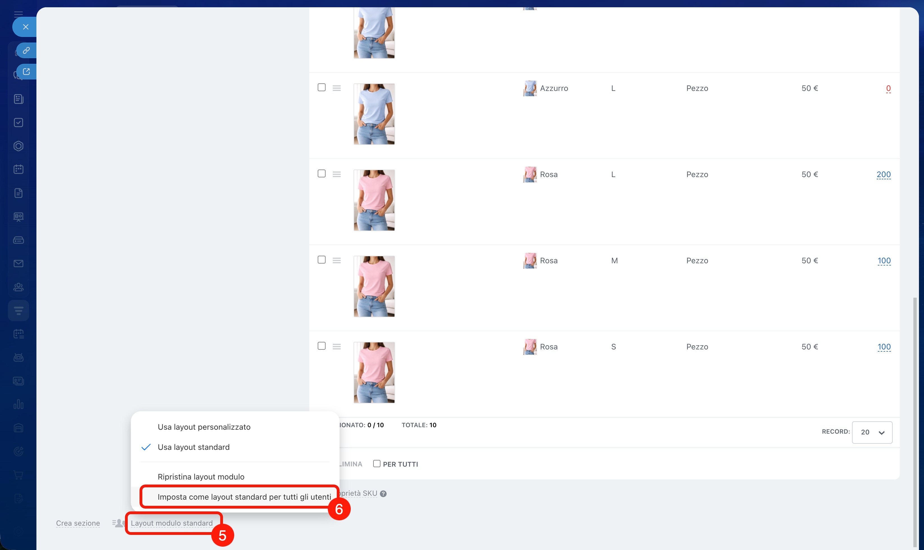Image resolution: width=924 pixels, height=550 pixels.
Task: Click the people icon beside layout link
Action: [x=119, y=523]
